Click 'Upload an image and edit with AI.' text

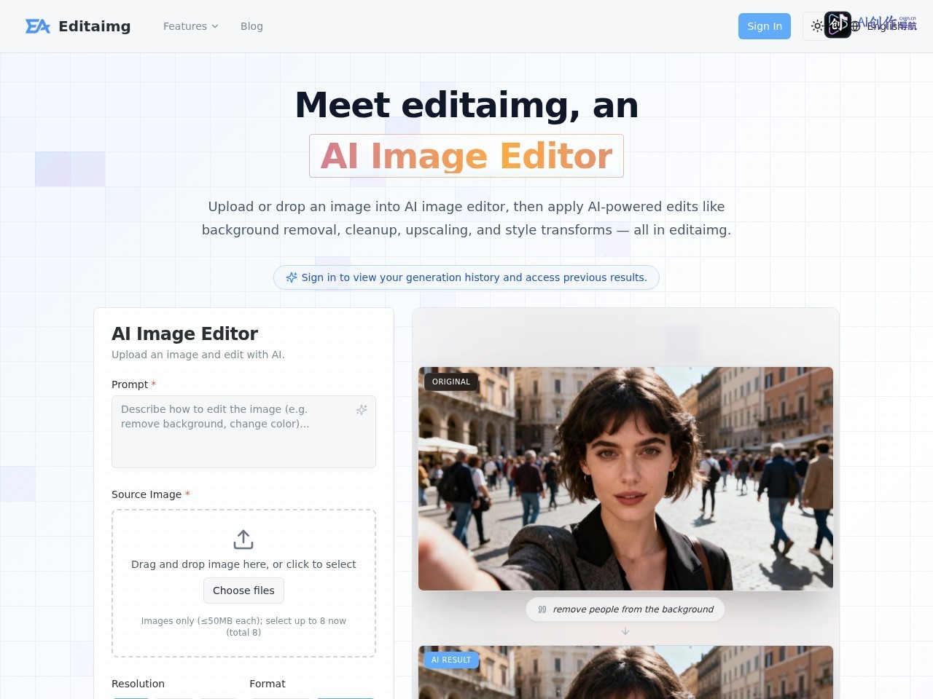point(198,355)
